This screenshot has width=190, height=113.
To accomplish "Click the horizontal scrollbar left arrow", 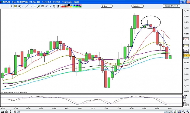I will coord(18,112).
